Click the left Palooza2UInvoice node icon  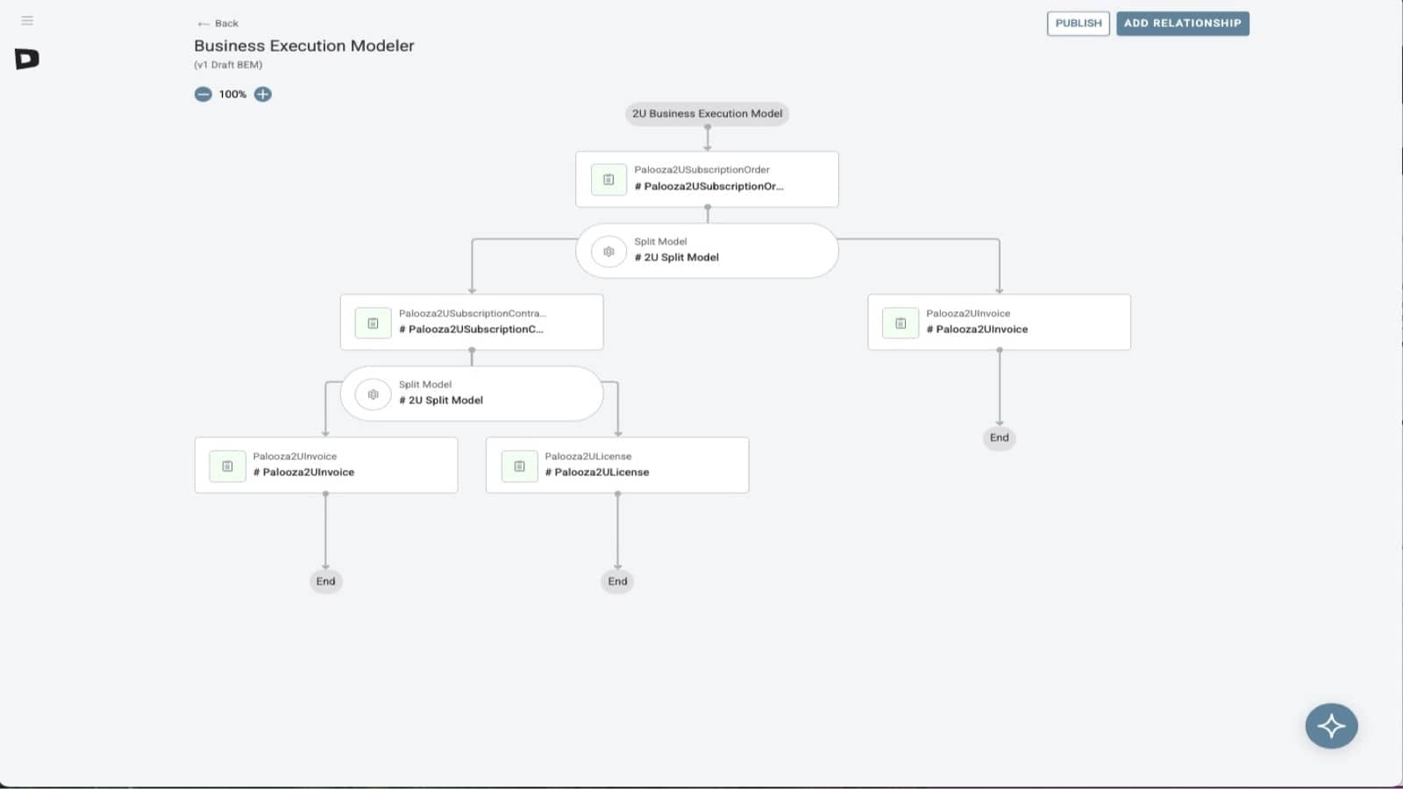pos(226,466)
